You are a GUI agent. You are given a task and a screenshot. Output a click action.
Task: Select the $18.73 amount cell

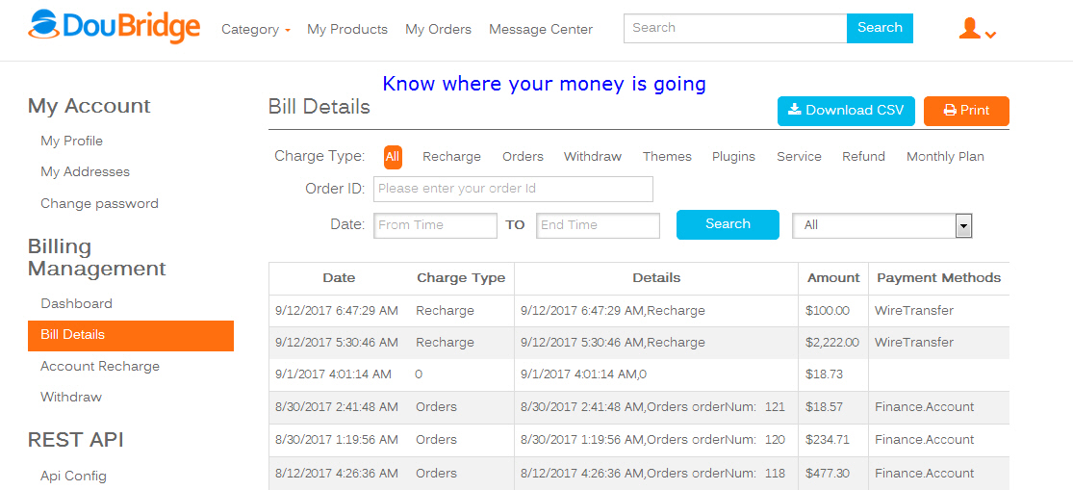(x=833, y=374)
